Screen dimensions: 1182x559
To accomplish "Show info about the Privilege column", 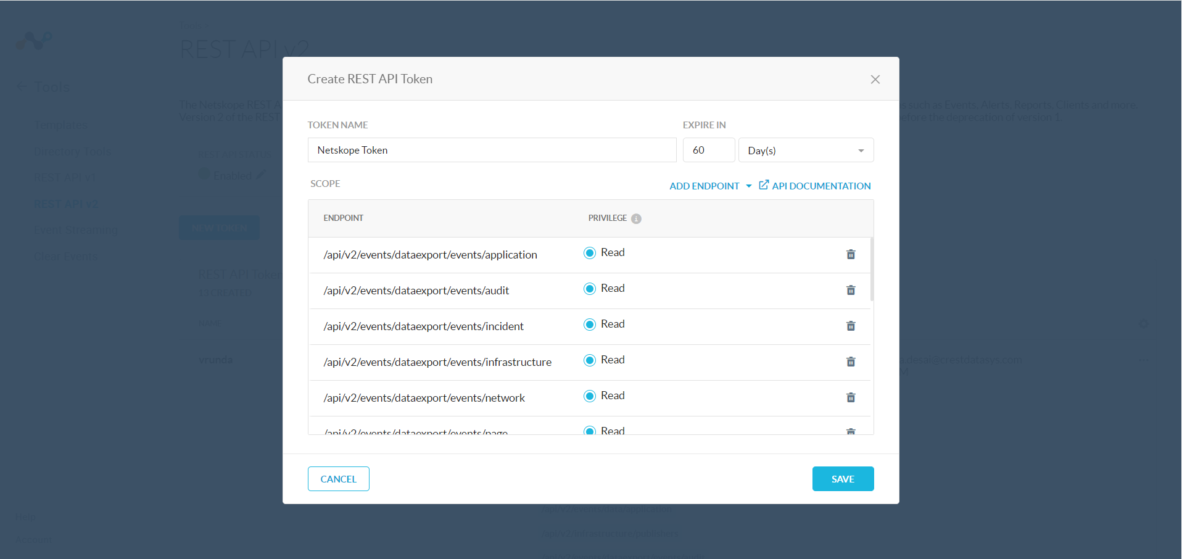I will click(x=636, y=218).
